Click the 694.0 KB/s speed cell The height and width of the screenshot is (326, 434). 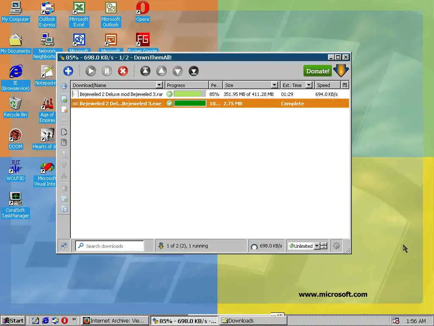(x=326, y=94)
